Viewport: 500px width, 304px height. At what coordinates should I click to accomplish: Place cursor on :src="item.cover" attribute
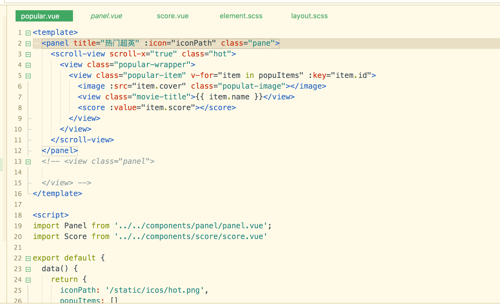pos(148,86)
